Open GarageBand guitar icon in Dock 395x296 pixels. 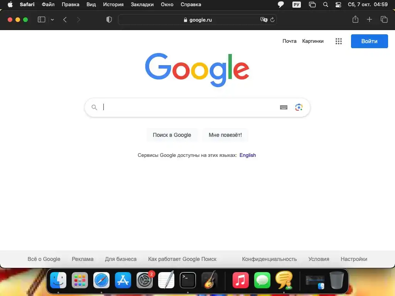point(209,280)
